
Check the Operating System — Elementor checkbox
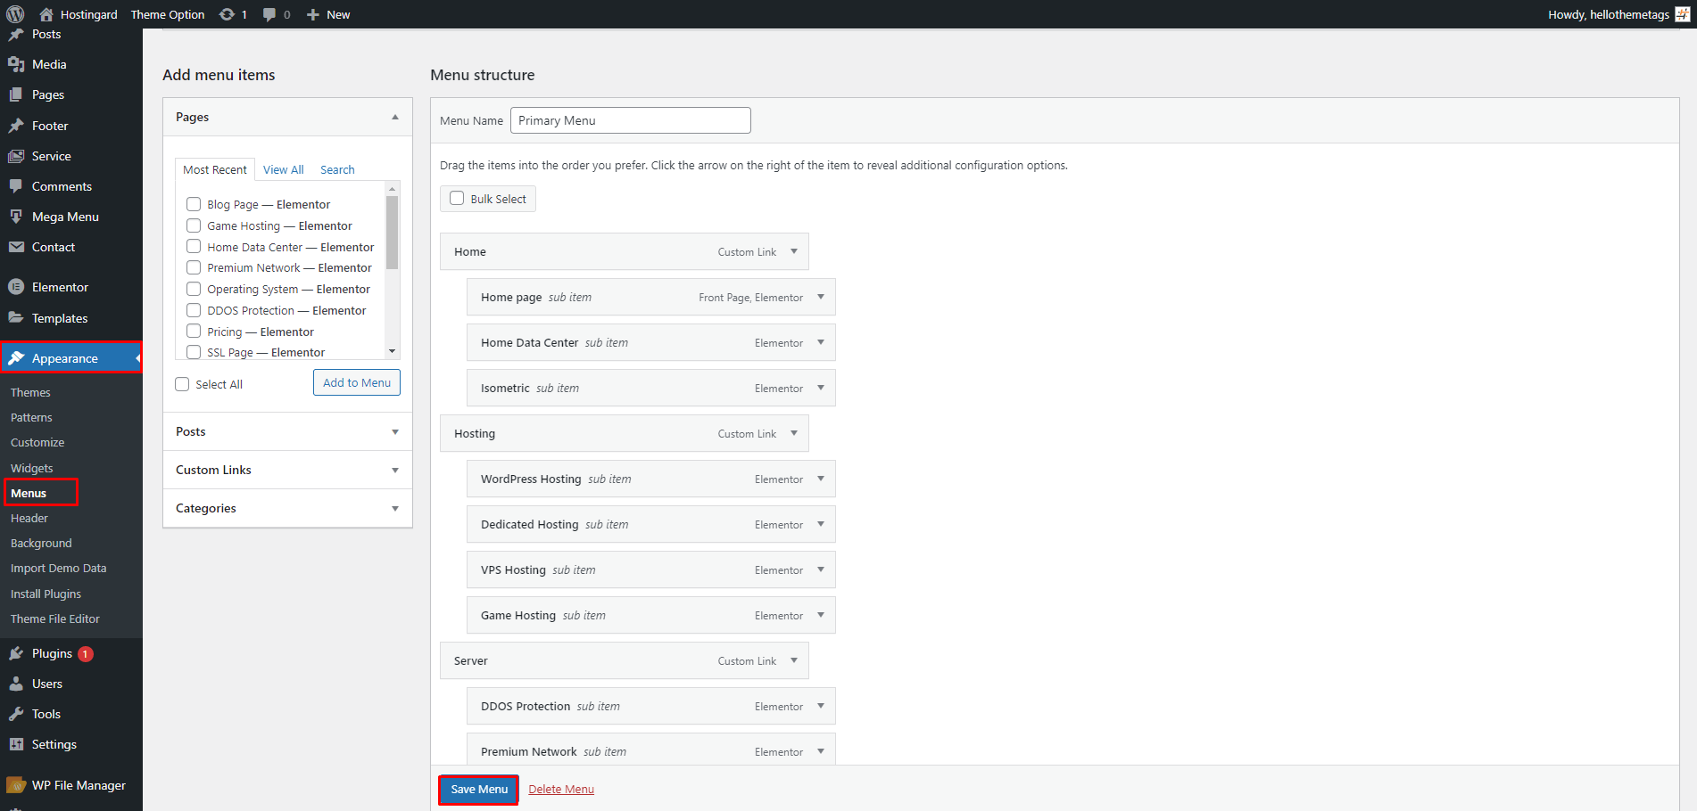(x=194, y=289)
